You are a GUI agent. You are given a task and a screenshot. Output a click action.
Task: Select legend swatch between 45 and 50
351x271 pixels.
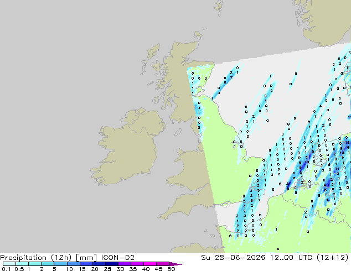163,264
